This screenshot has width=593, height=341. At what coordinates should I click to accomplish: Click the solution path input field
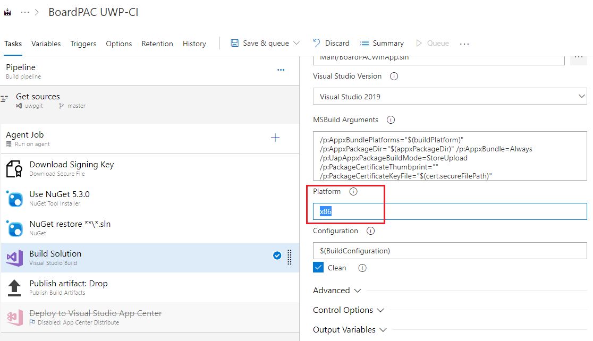[439, 59]
